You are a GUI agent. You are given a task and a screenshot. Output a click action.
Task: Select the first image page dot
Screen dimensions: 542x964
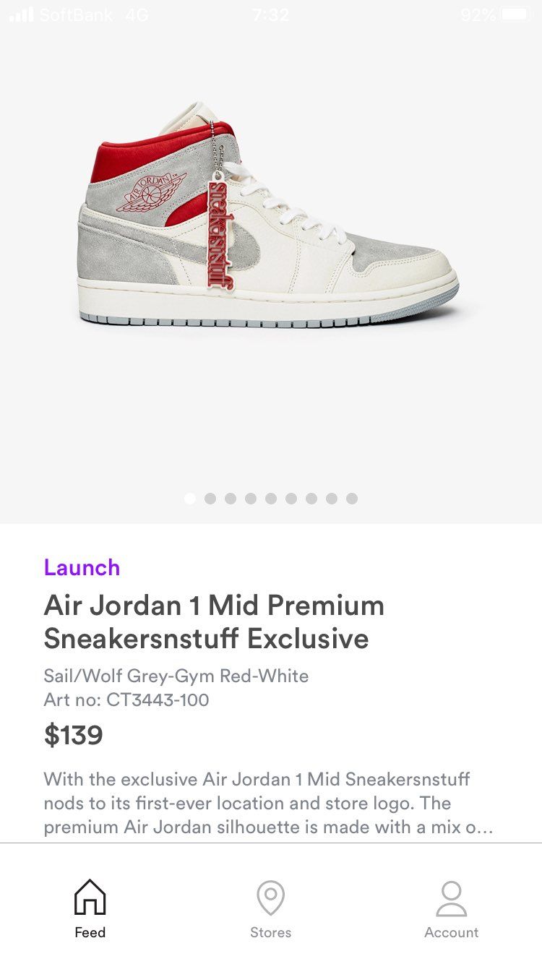pos(190,499)
